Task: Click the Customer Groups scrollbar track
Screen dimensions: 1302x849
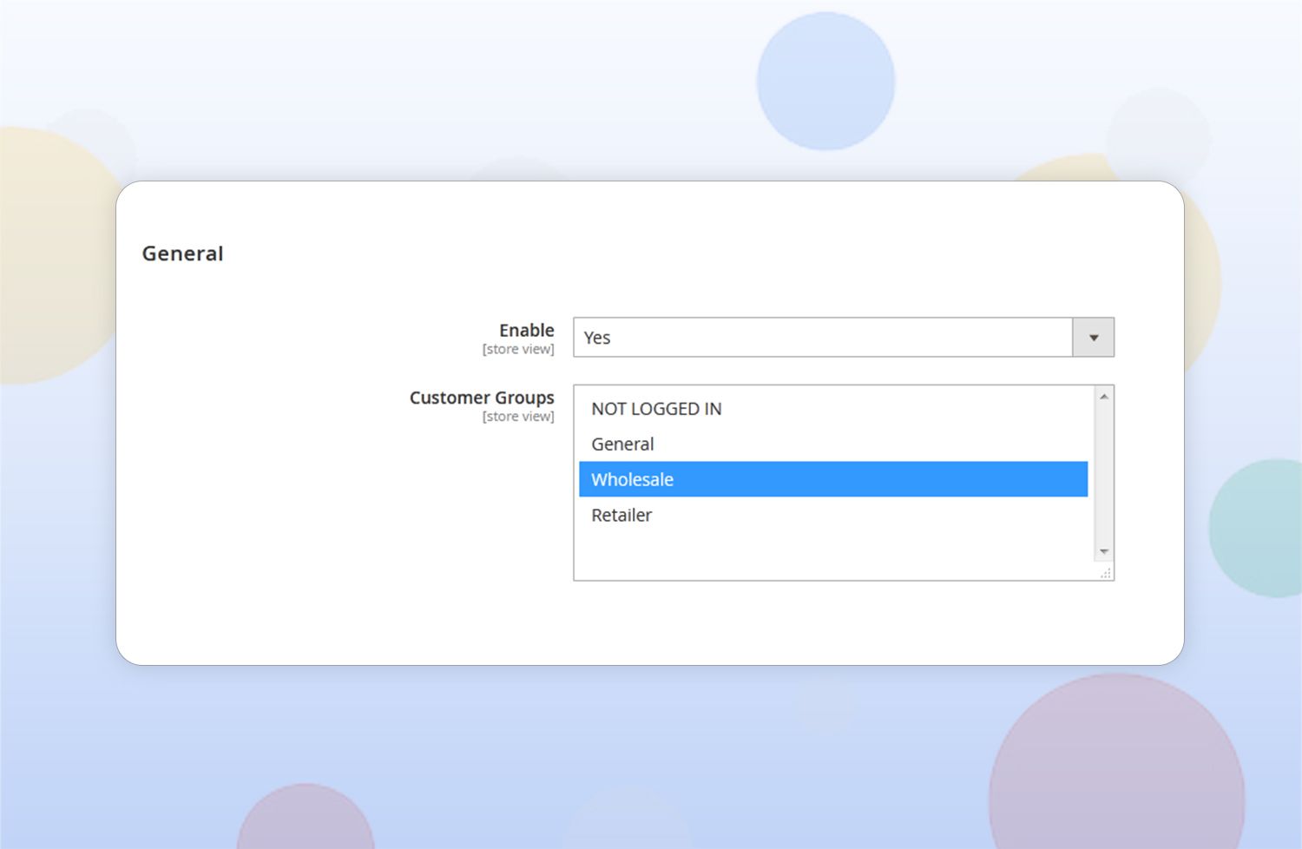Action: click(1104, 473)
